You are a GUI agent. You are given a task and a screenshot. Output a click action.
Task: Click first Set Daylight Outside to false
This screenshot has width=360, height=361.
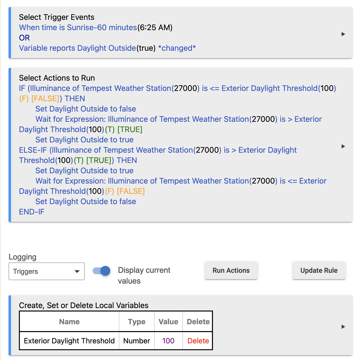86,109
